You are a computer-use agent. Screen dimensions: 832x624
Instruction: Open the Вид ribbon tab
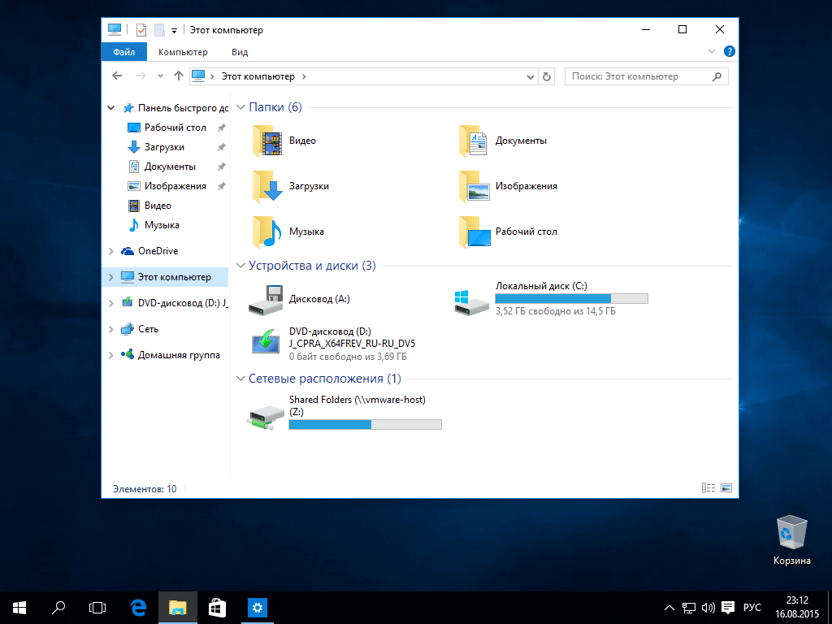coord(240,52)
